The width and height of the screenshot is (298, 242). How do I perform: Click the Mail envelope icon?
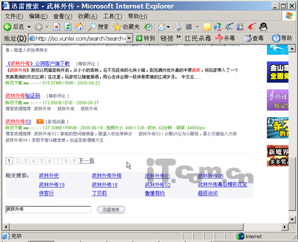coord(162,27)
